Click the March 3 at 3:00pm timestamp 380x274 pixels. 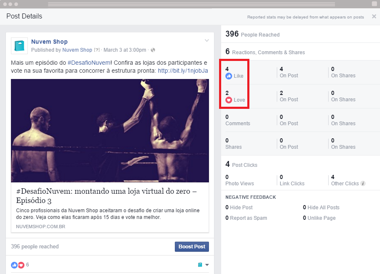tap(125, 50)
